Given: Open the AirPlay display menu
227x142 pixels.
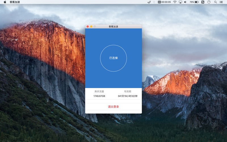Looking at the screenshot, I should [x=180, y=2].
